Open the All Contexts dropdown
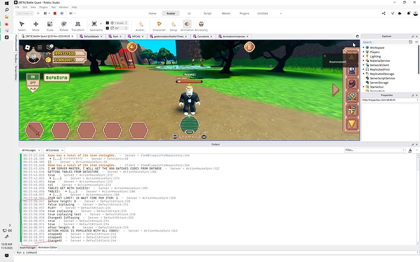This screenshot has width=420, height=262. click(x=54, y=150)
